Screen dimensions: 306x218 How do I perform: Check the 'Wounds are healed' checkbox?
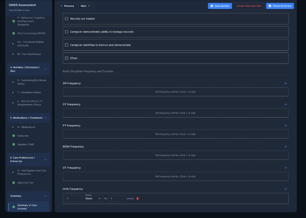pos(67,19)
